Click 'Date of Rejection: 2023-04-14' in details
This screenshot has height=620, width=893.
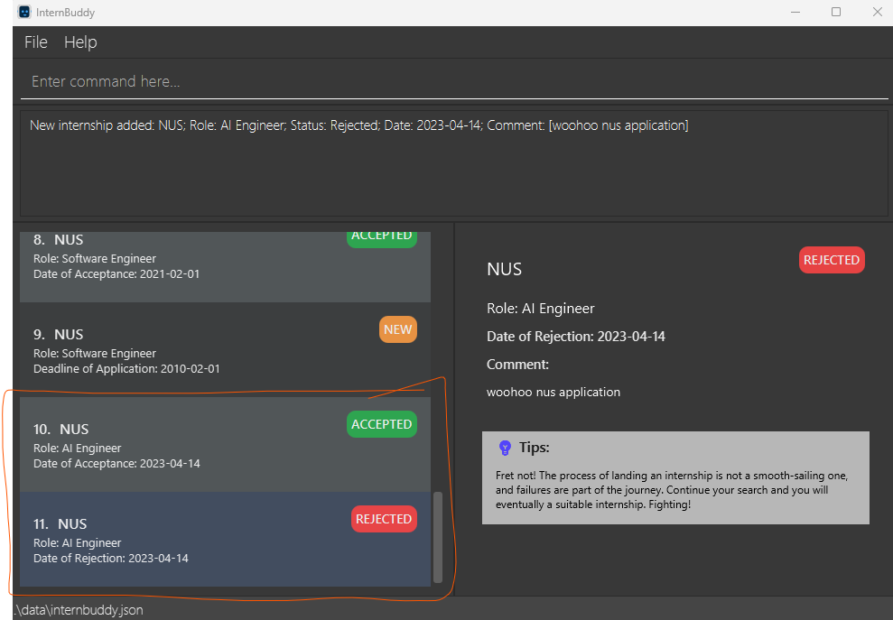[576, 337]
